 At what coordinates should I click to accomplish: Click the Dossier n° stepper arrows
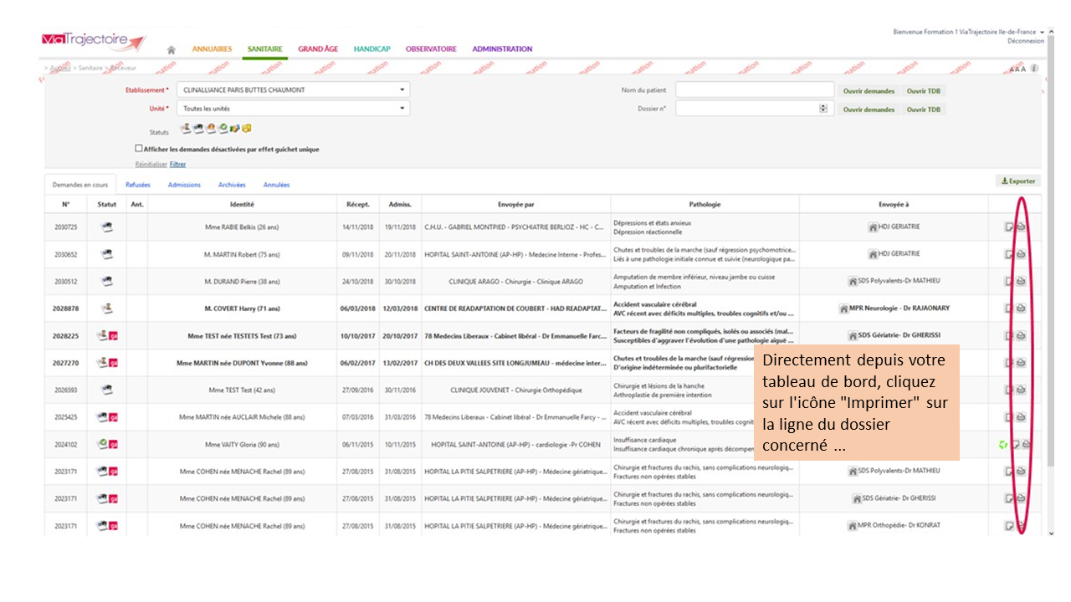coord(823,109)
